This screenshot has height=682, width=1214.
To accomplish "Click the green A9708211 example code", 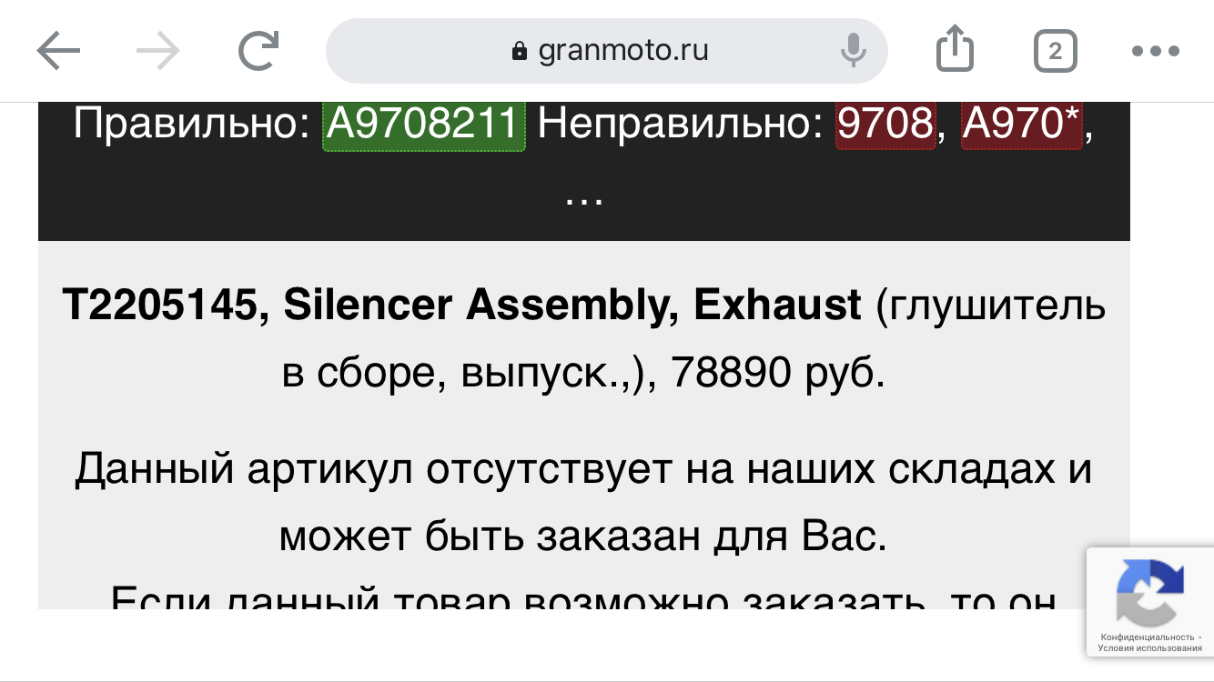I will (x=424, y=125).
